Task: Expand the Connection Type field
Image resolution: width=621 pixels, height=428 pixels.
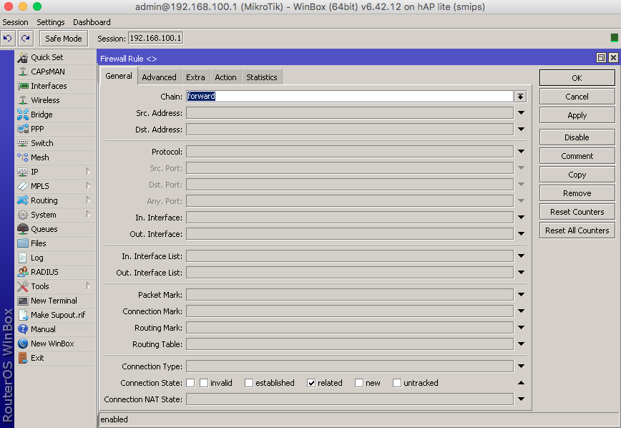Action: [521, 366]
